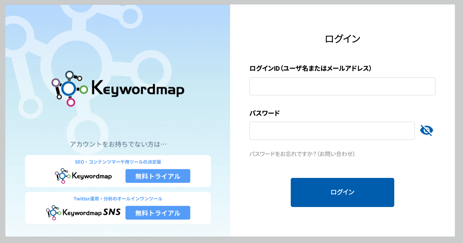This screenshot has width=463, height=243.
Task: Start Keywordmap 無料トライアル under SEO heading
Action: 158,176
